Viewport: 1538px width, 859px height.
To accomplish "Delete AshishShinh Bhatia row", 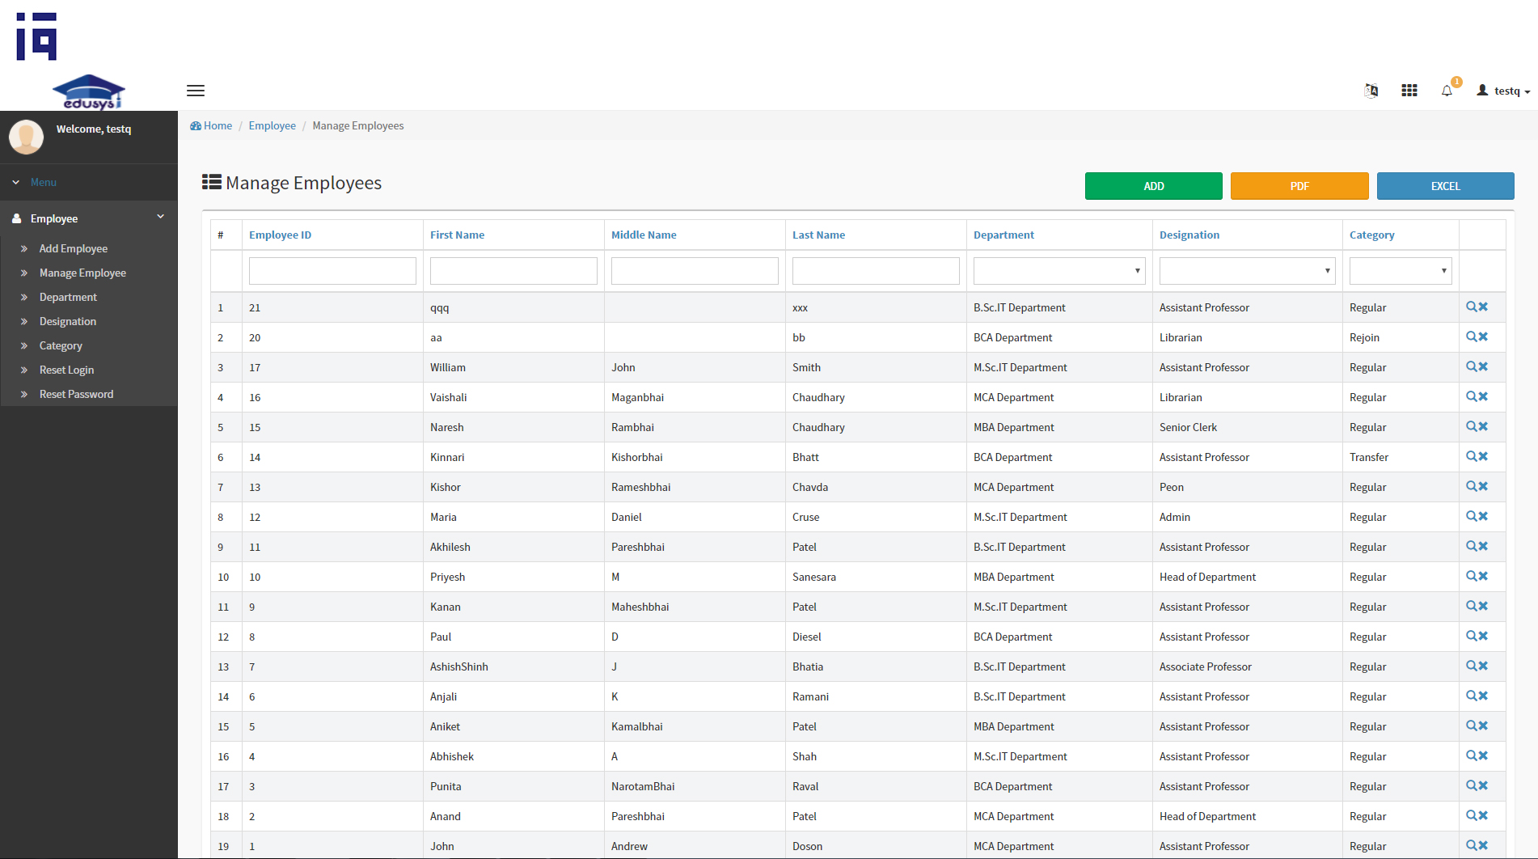I will point(1483,666).
